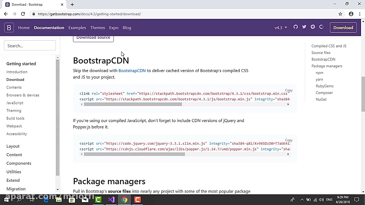Click the browser address bar URL
This screenshot has height=205, width=365.
click(x=89, y=14)
